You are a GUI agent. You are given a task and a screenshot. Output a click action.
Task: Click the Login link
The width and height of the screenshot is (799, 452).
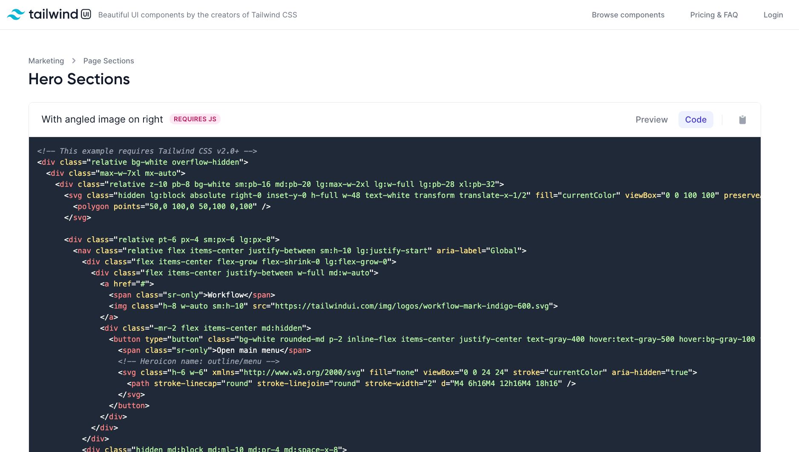click(x=773, y=15)
